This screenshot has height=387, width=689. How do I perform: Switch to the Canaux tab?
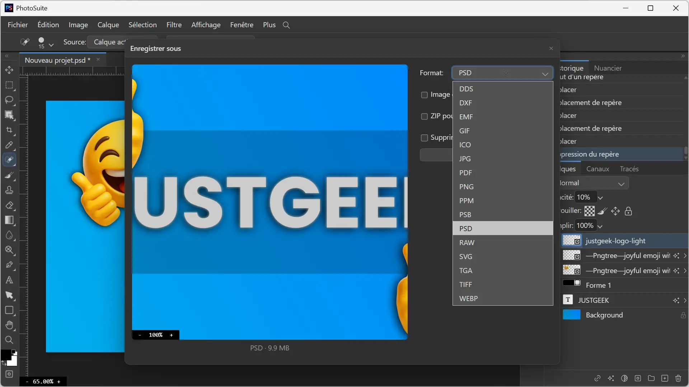click(597, 169)
